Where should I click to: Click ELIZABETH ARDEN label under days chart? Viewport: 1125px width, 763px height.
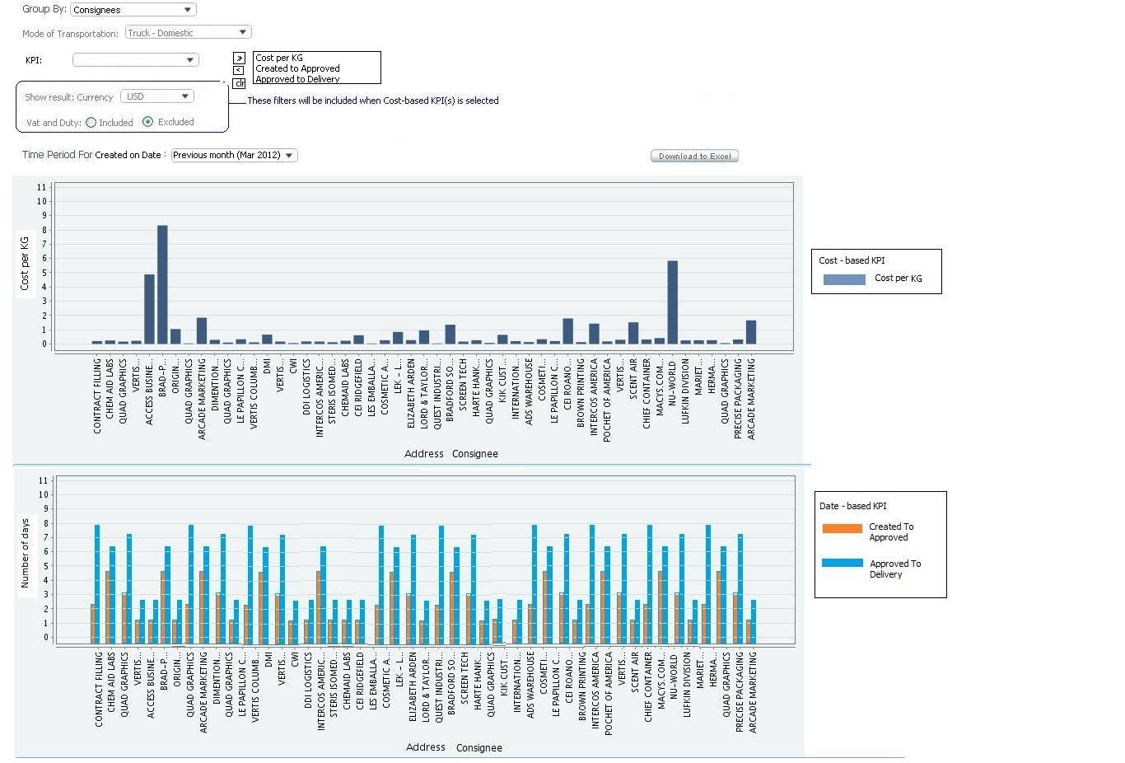pos(413,687)
